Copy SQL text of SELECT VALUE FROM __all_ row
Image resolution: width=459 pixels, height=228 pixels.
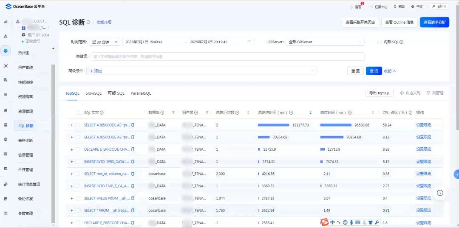point(133,198)
